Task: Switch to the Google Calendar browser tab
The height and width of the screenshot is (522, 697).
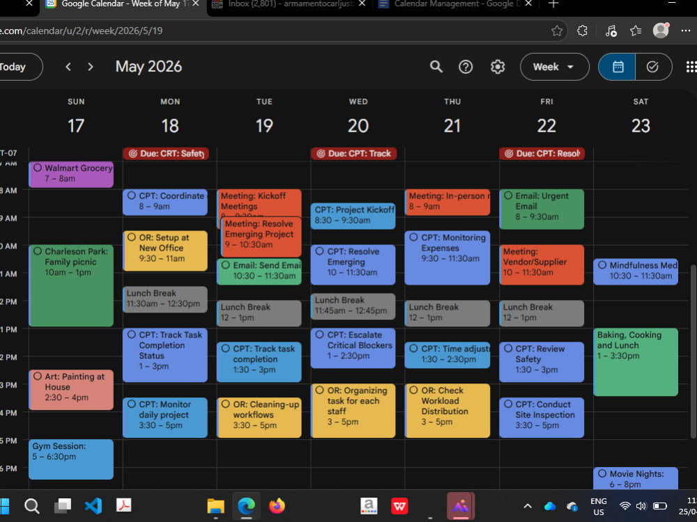Action: pyautogui.click(x=122, y=4)
